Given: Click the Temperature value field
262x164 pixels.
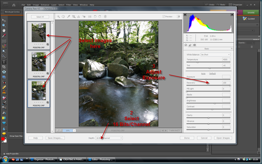Looking at the screenshot, I should coord(226,60).
